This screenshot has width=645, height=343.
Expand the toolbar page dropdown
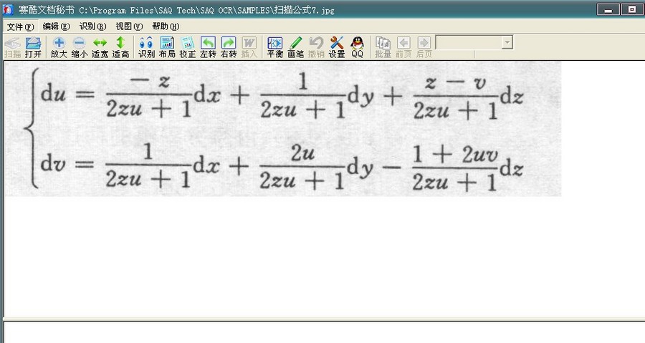point(507,42)
